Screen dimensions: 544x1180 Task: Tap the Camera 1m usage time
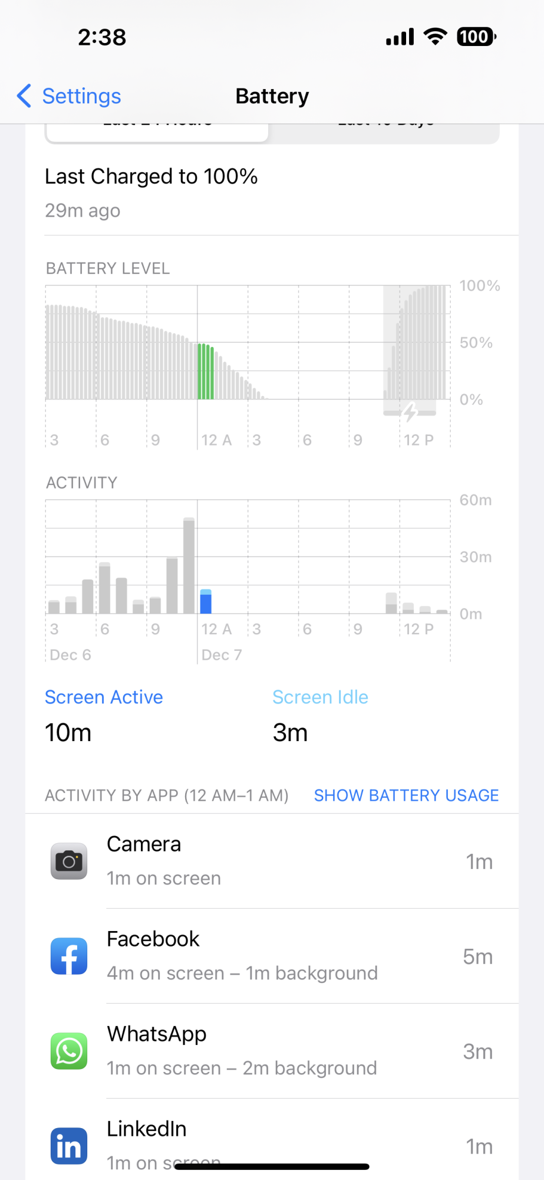tap(479, 862)
